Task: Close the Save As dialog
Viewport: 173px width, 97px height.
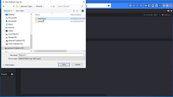Action: [84, 2]
